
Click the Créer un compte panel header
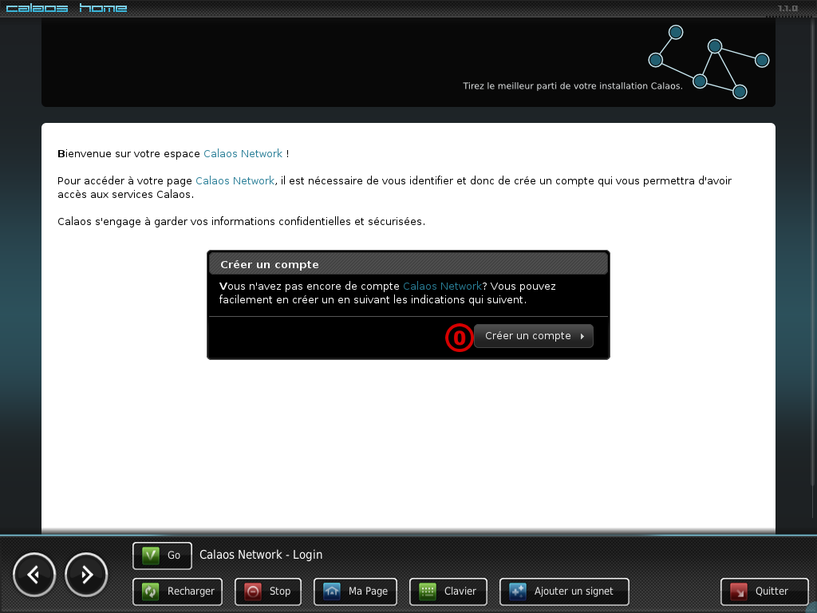pos(408,264)
